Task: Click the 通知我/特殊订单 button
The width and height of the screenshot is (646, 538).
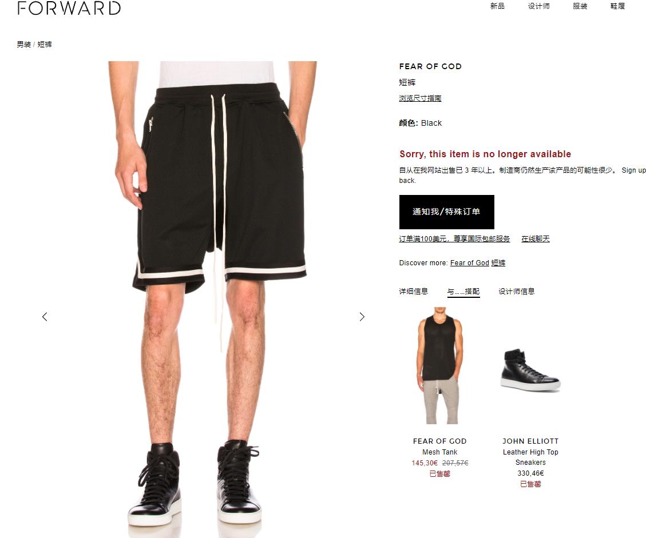Action: tap(447, 212)
